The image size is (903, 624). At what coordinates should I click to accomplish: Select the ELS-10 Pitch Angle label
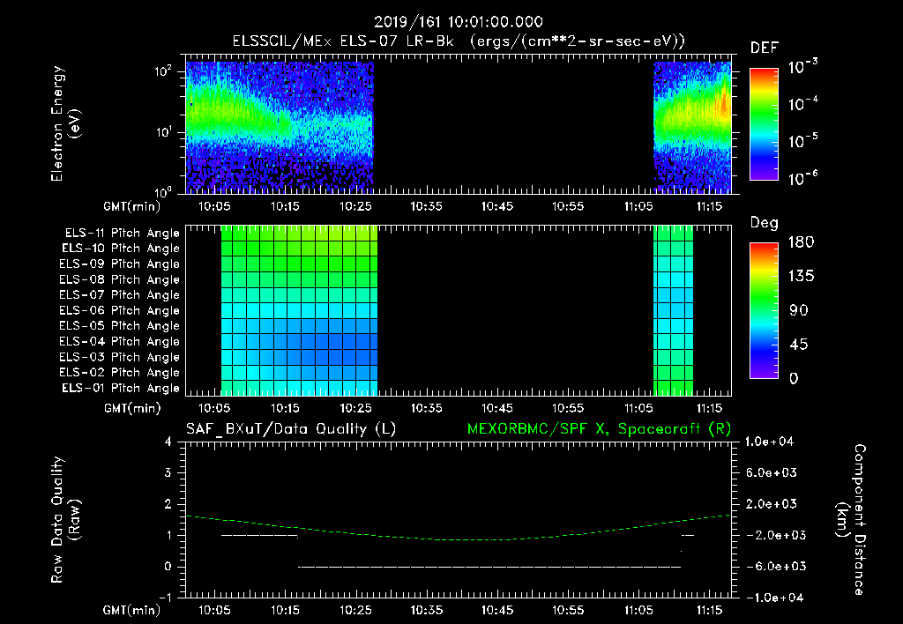coord(120,249)
